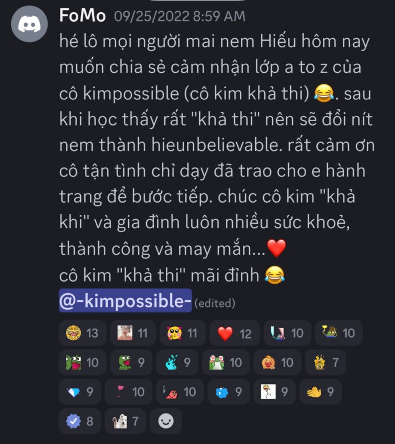Add the dancing stick figure reaction
Image resolution: width=395 pixels, height=444 pixels.
click(x=275, y=392)
